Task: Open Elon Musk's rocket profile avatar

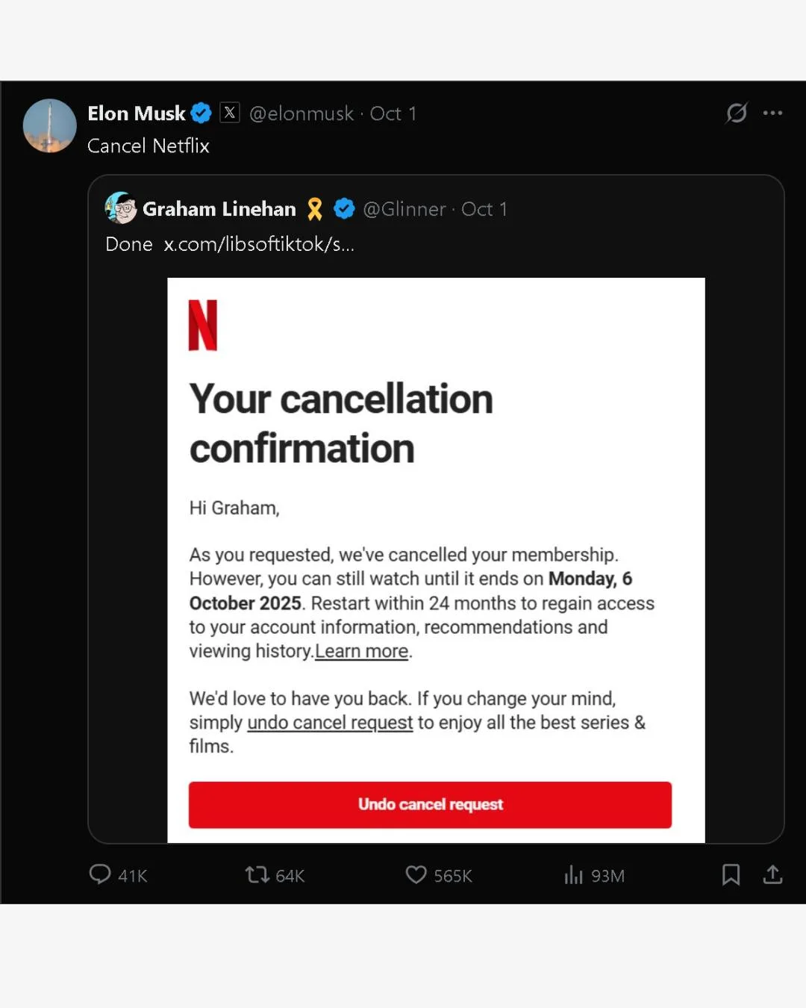Action: 50,125
